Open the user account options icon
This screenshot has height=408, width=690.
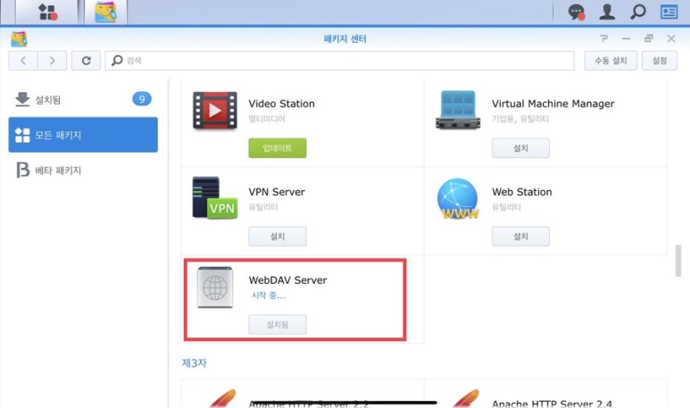(607, 12)
